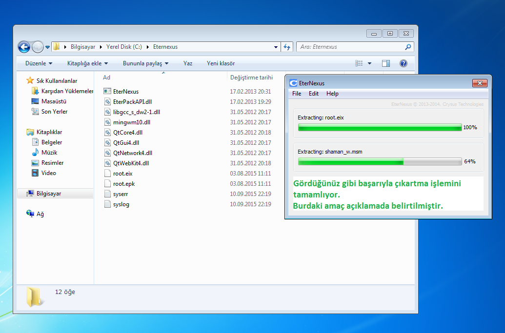Click the root.eix extraction progress bar
Screen dimensions: 505x333
pyautogui.click(x=380, y=127)
